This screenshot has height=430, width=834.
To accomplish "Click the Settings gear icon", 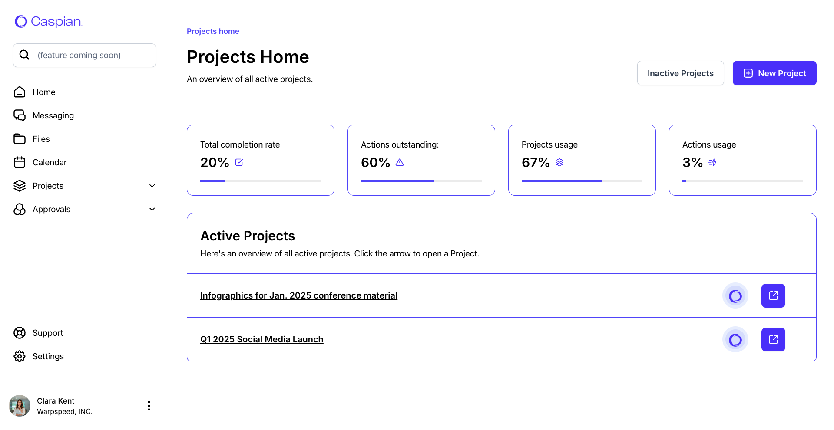I will click(20, 356).
